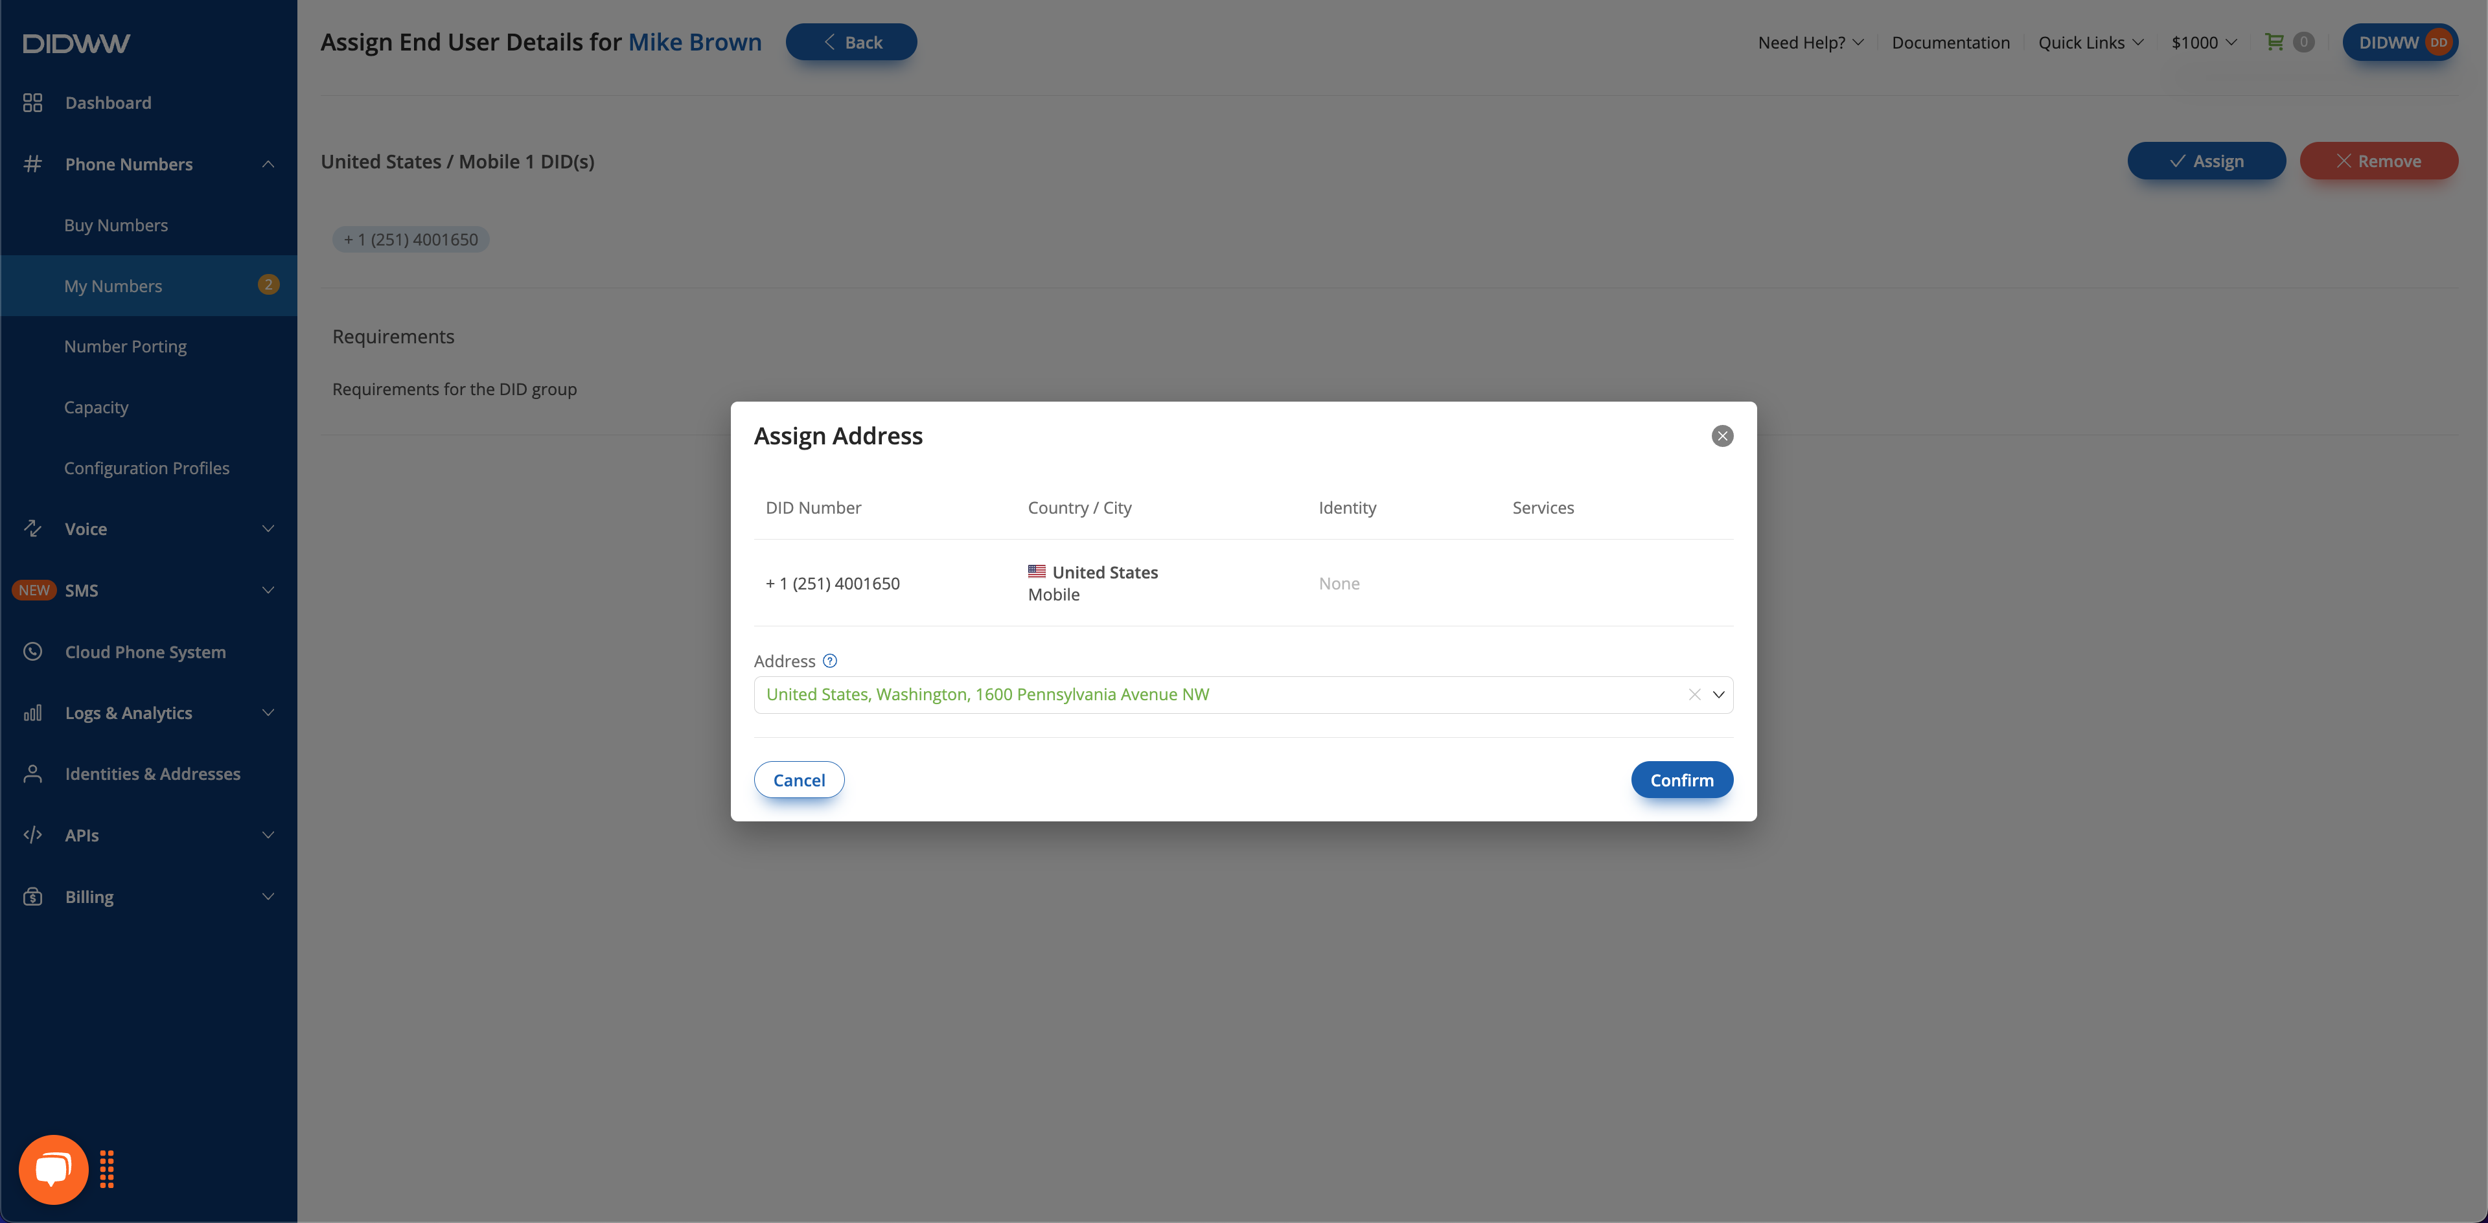
Task: Open the shopping cart icon
Action: 2274,41
